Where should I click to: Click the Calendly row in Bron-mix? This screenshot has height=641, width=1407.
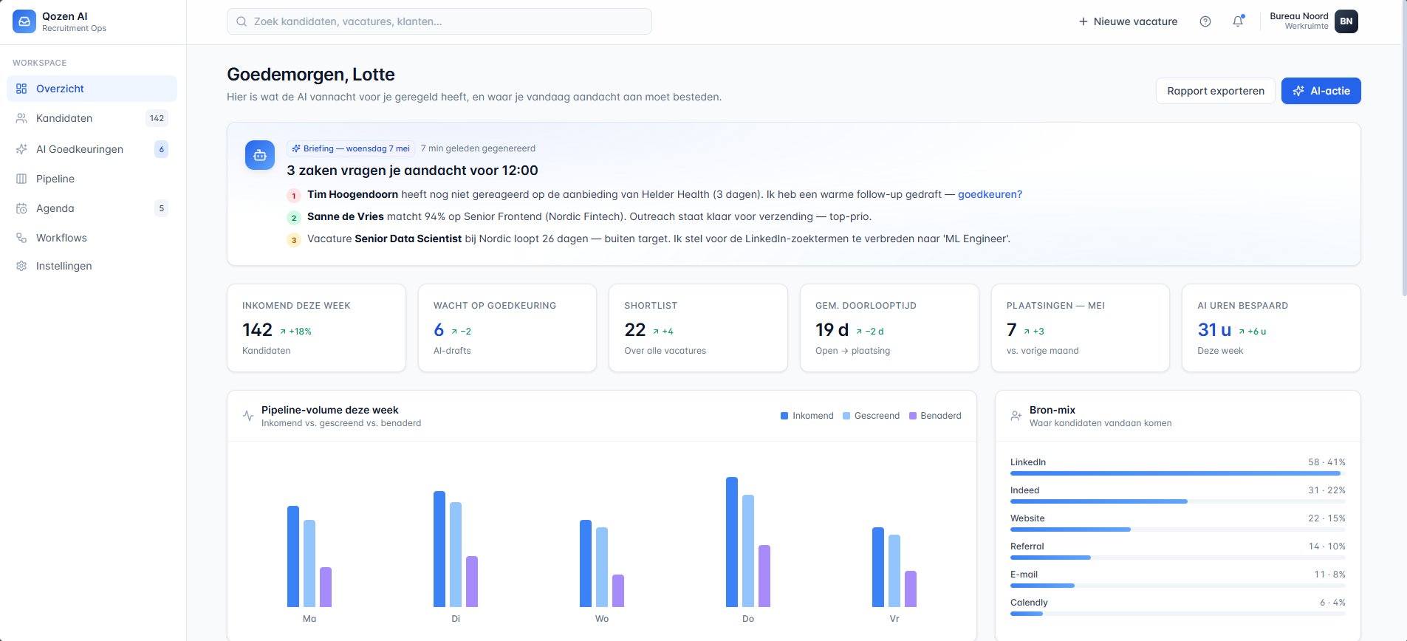(1178, 606)
